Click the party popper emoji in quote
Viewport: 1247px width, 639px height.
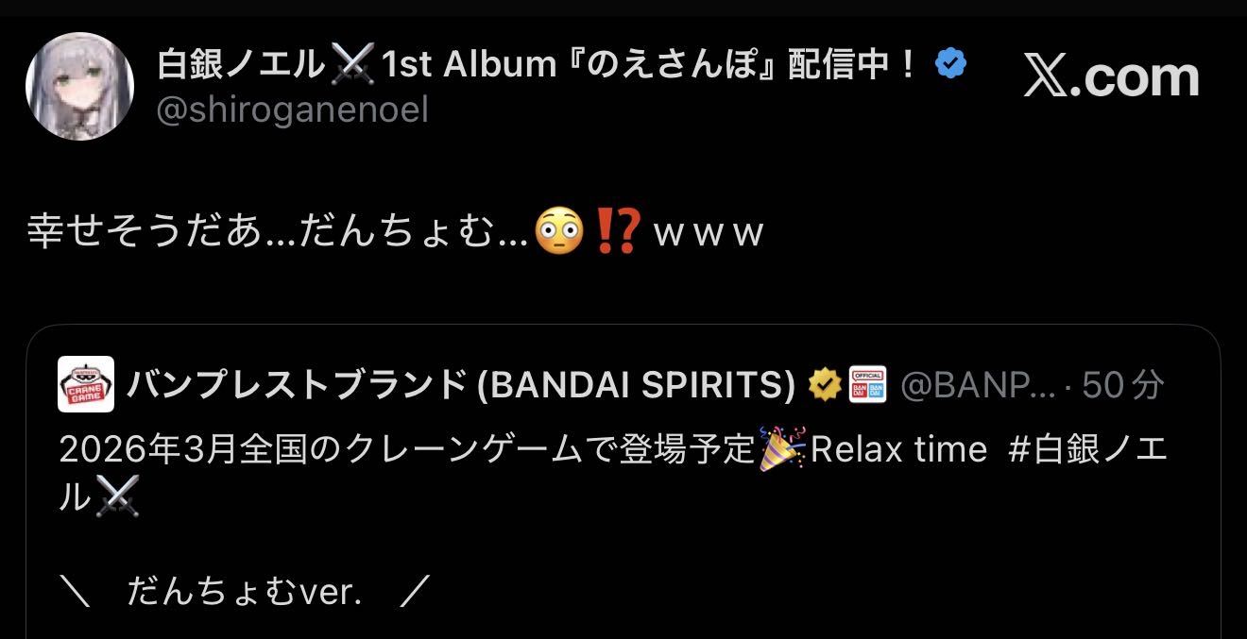[x=783, y=448]
